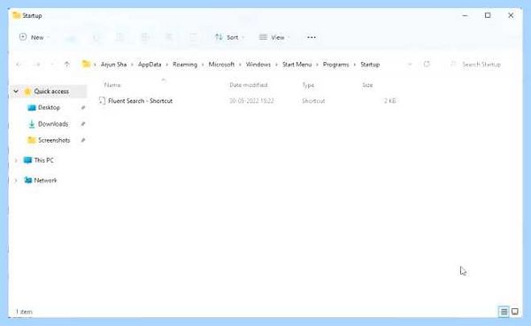This screenshot has height=326, width=531.
Task: Click the pin icon beside Screenshots
Action: pos(83,140)
